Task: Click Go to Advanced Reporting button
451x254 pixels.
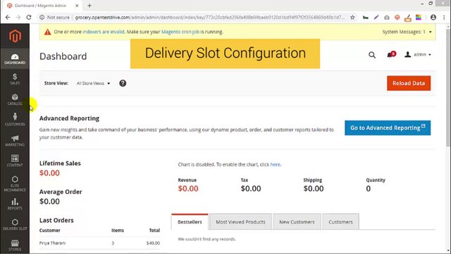Action: (x=388, y=128)
